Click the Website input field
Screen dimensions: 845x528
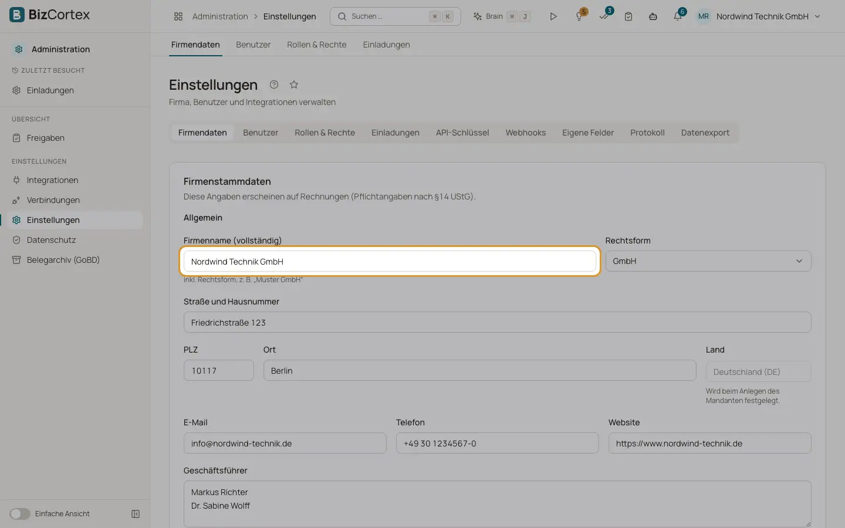click(x=710, y=443)
